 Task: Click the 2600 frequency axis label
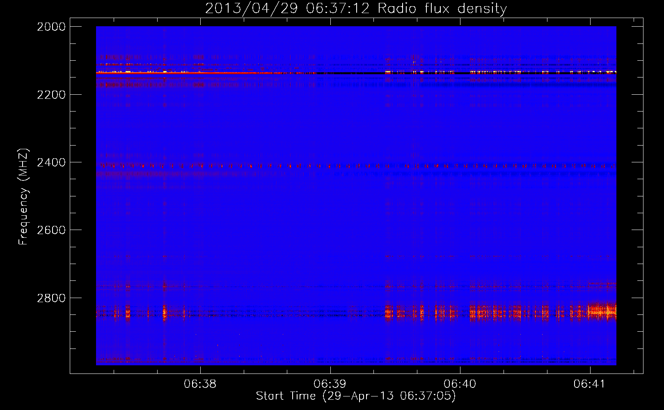(51, 230)
